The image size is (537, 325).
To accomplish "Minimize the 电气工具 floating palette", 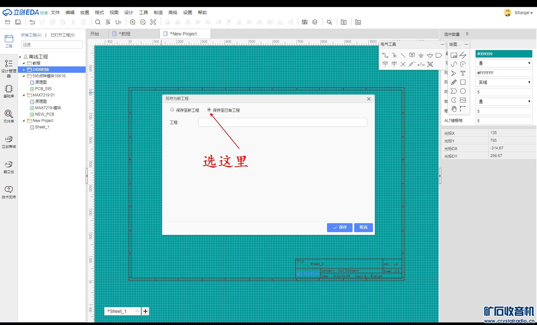I will (442, 44).
